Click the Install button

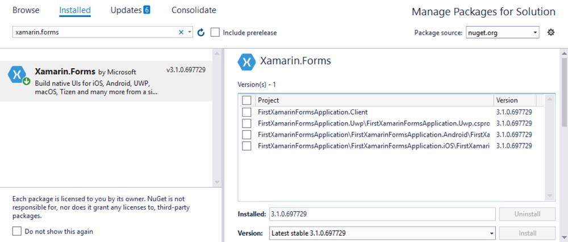(527, 233)
